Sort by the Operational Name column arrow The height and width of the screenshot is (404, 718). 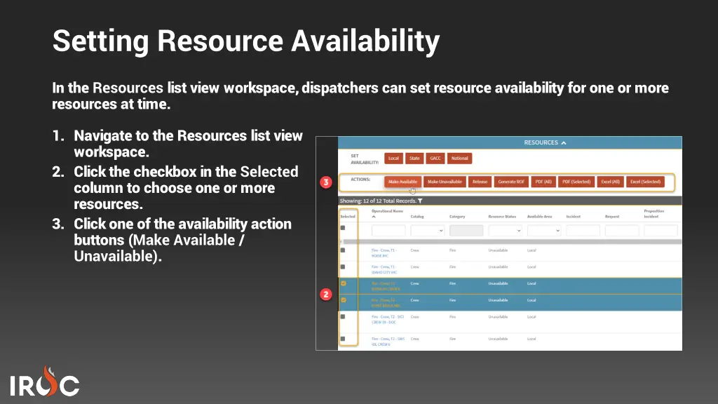374,217
